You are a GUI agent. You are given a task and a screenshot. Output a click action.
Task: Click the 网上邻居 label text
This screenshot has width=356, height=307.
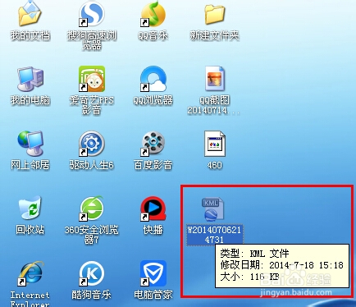point(30,165)
